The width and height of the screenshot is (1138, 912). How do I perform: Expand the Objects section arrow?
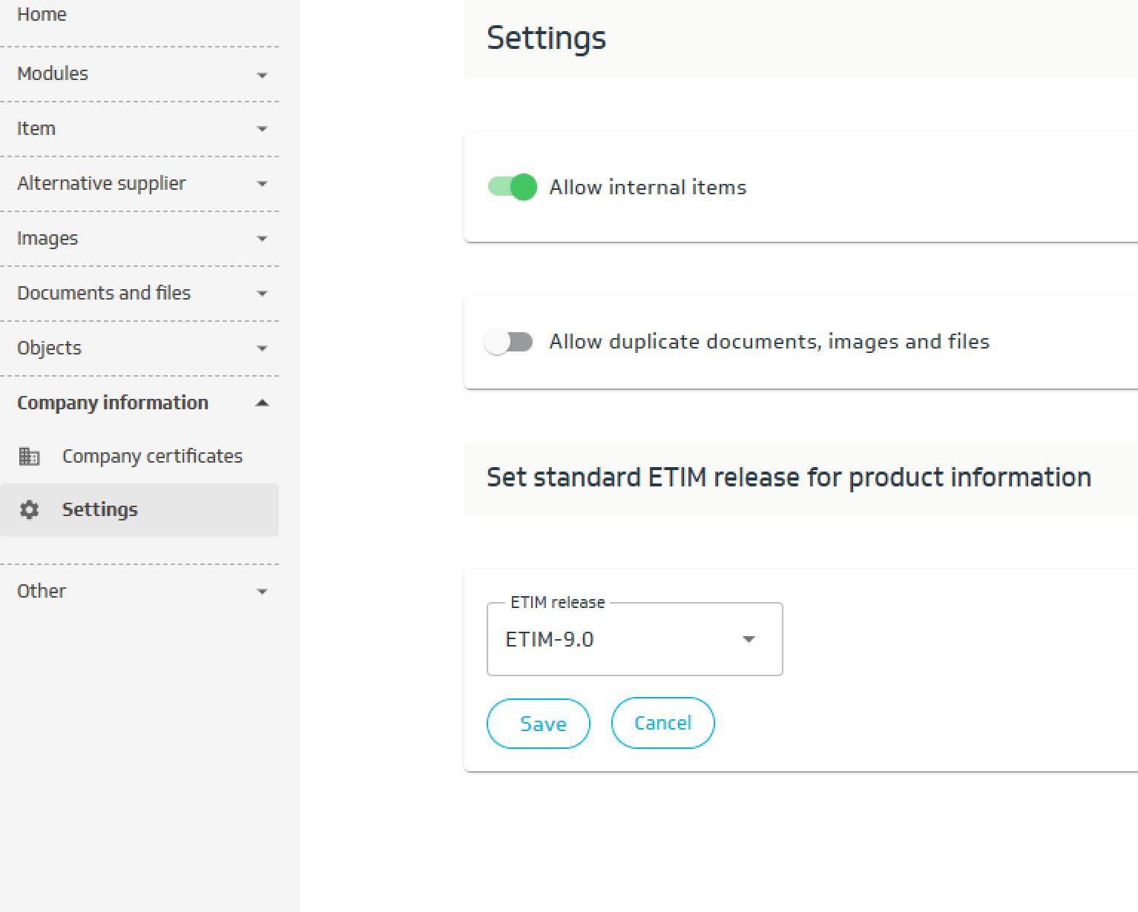(x=262, y=348)
